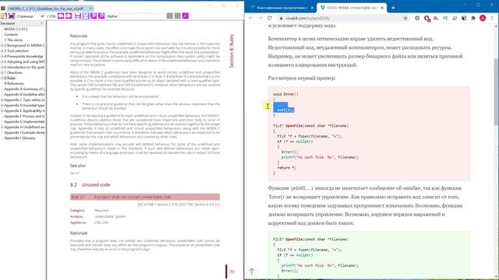Screen dimensions: 499x280
Task: Click the PDF find text box
Action: point(142,16)
